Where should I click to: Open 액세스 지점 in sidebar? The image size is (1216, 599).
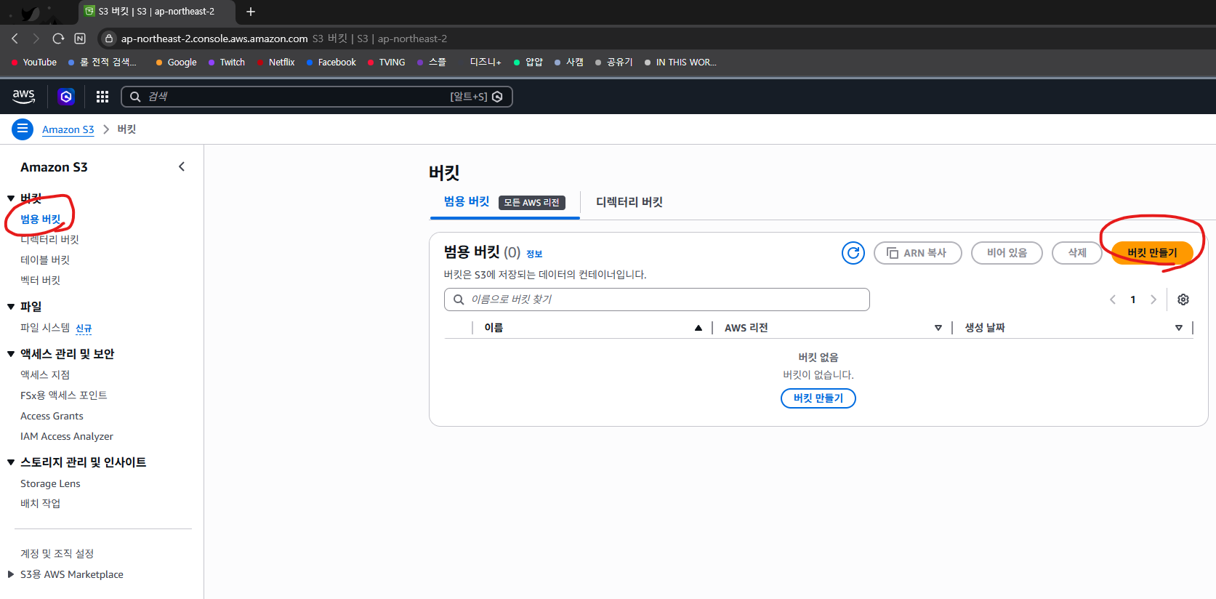(x=45, y=375)
